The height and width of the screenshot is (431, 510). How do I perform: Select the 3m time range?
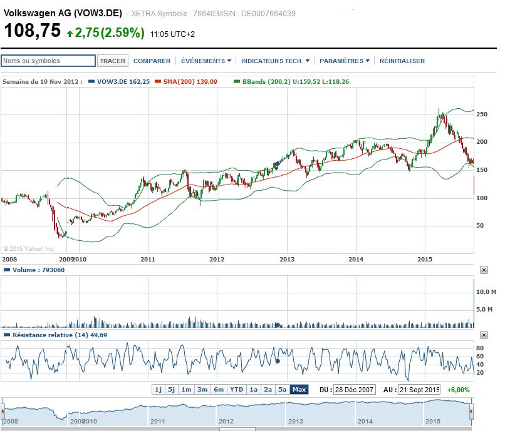tap(202, 390)
